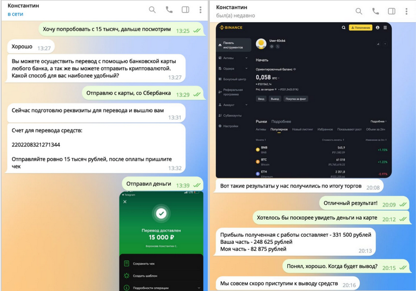Click the phone icon in right chat header
Screen dimensions: 416x291
click(375, 11)
